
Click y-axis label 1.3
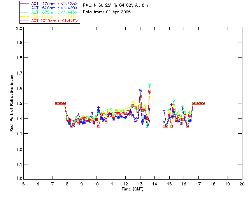tap(19, 134)
